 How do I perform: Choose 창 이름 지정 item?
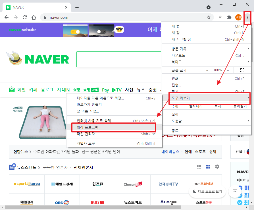(x=114, y=111)
